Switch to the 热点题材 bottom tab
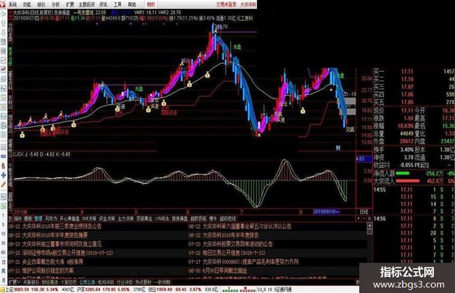 pyautogui.click(x=143, y=282)
